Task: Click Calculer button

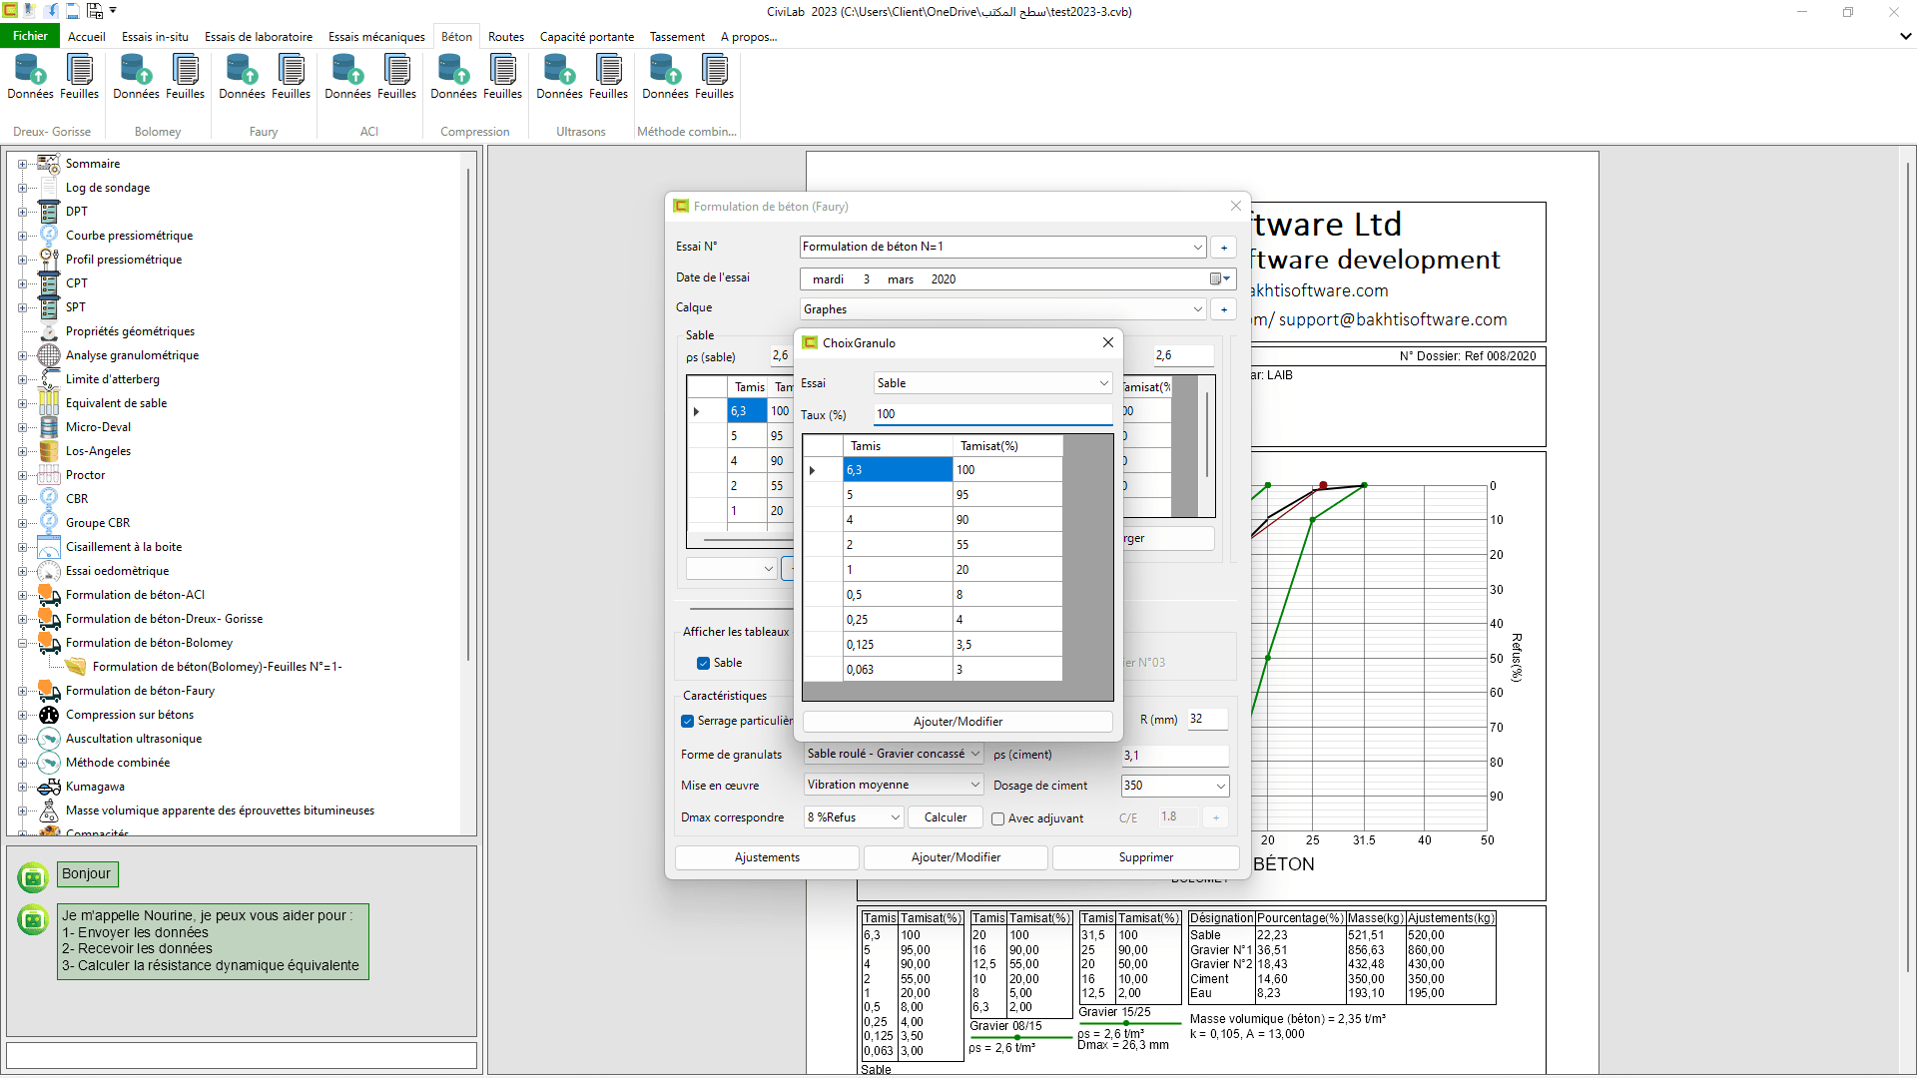Action: coord(946,817)
